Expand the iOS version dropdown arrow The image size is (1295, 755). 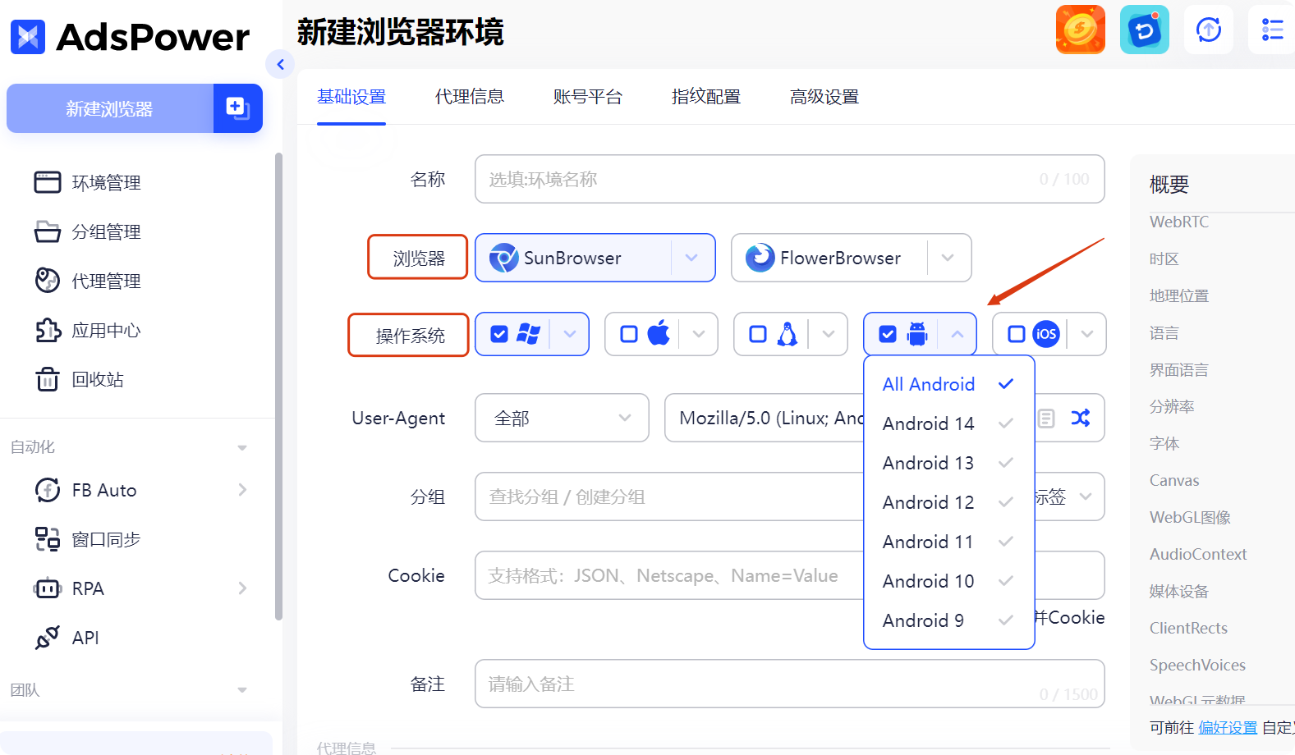1087,334
